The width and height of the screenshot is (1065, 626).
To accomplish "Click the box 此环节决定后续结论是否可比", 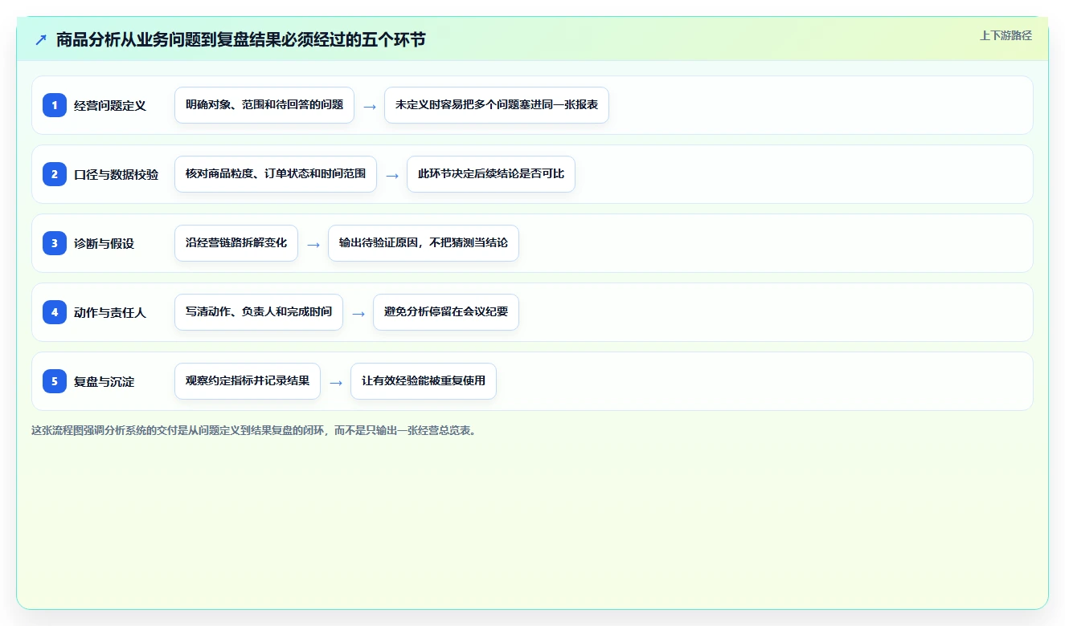I will 491,174.
